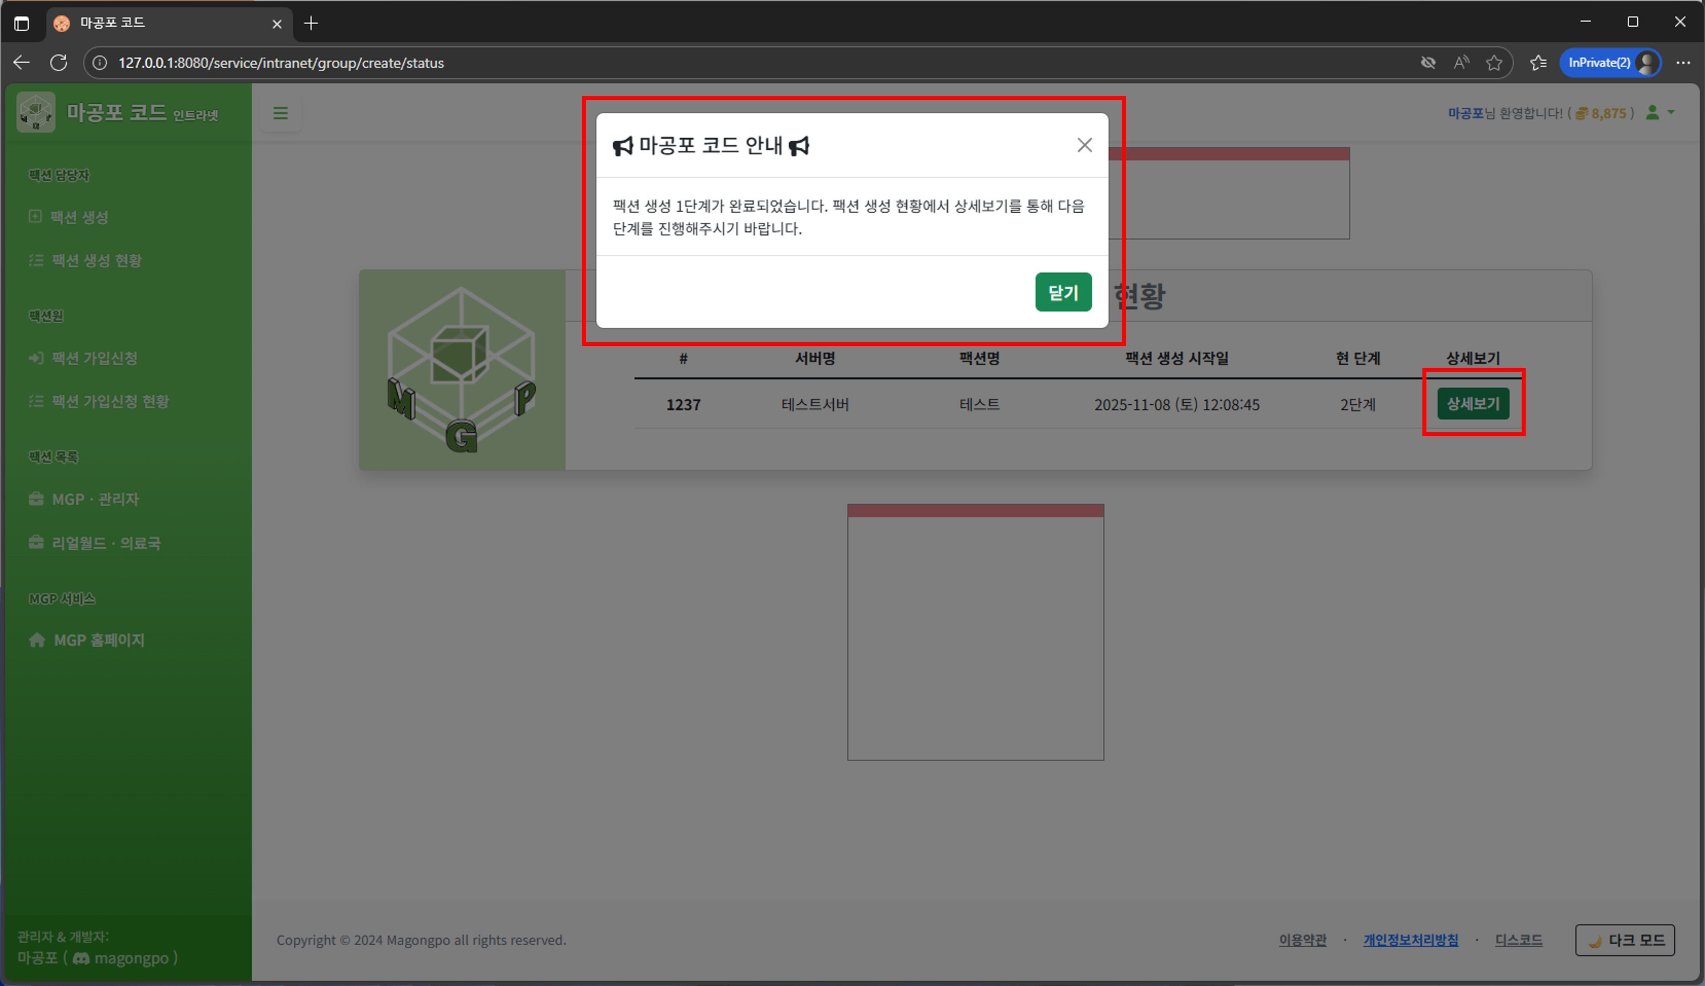Open 팩션 생성 in the sidebar
Image resolution: width=1705 pixels, height=986 pixels.
click(79, 217)
